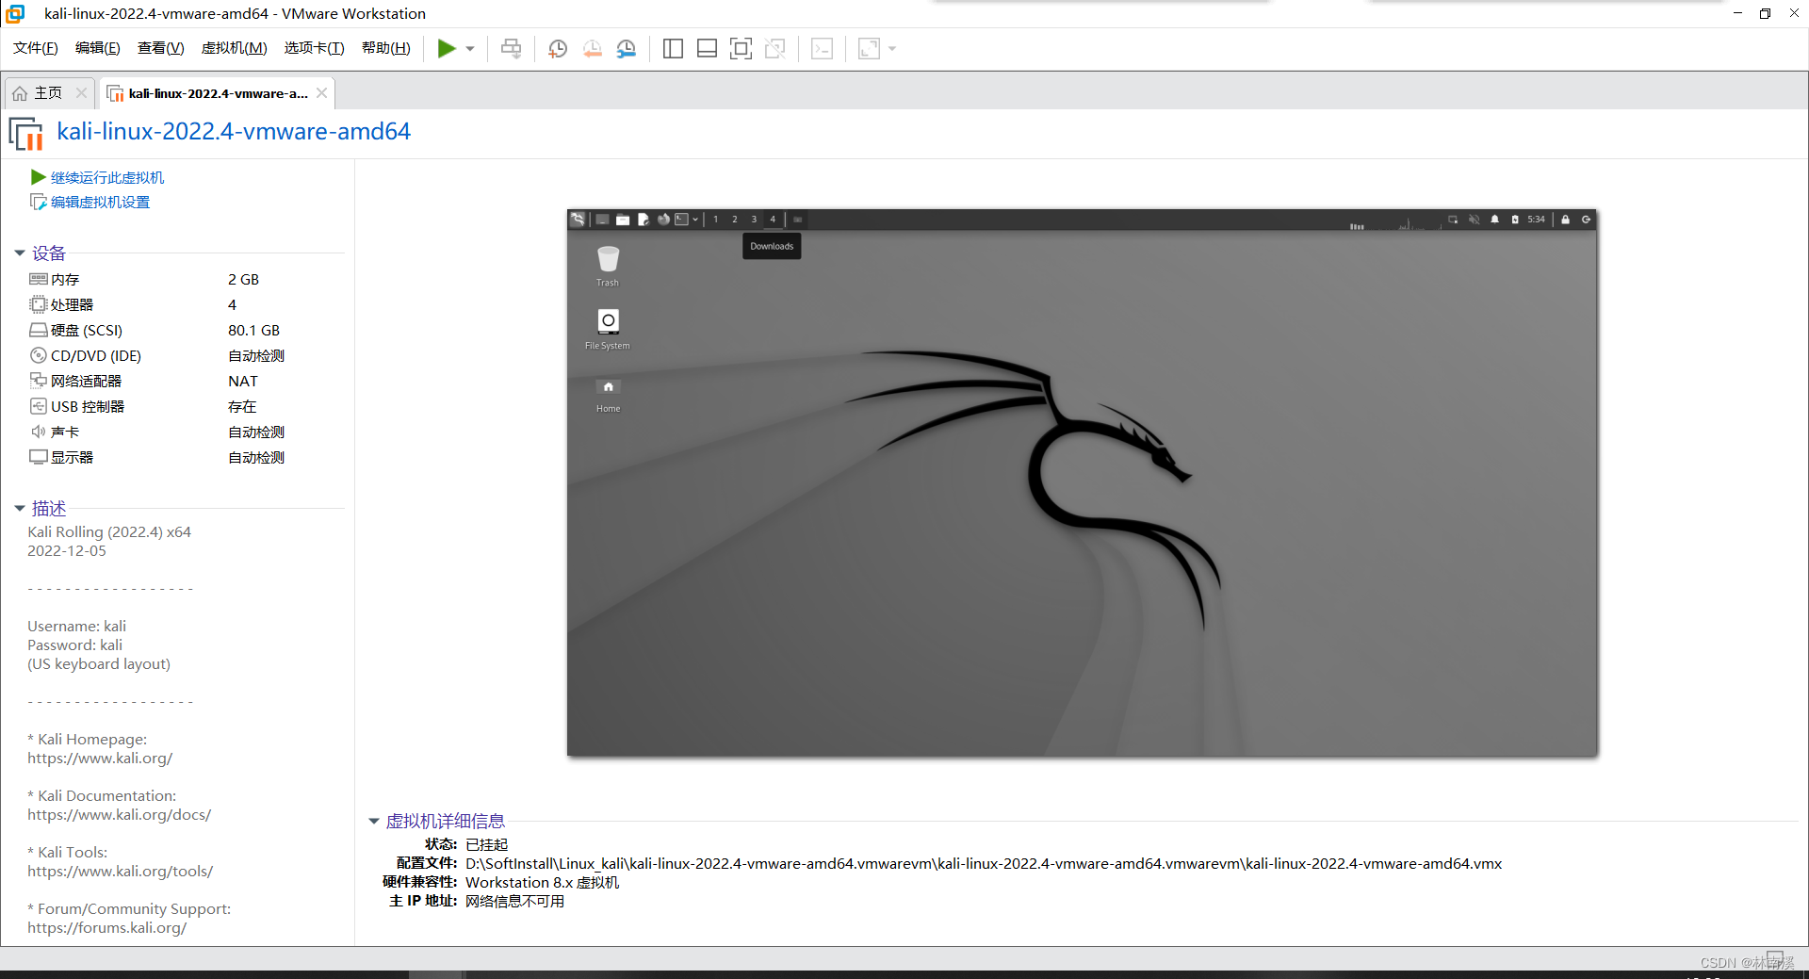Click the 配置文件 .vmx path text
This screenshot has width=1809, height=979.
point(984,863)
